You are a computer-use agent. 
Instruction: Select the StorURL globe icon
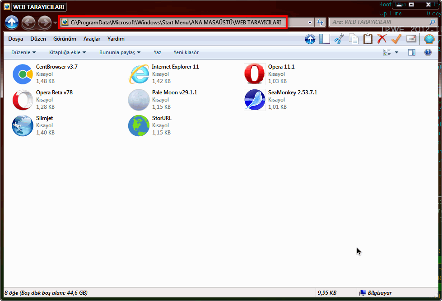tap(139, 126)
